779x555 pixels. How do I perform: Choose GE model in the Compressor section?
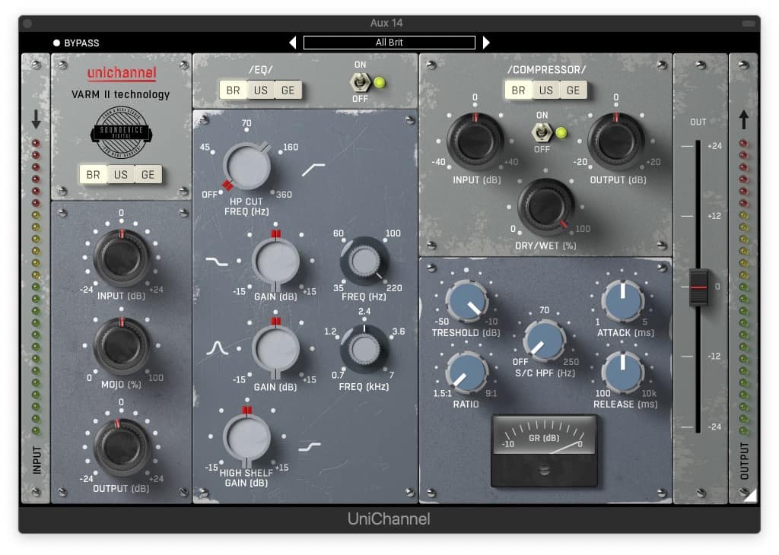click(574, 90)
